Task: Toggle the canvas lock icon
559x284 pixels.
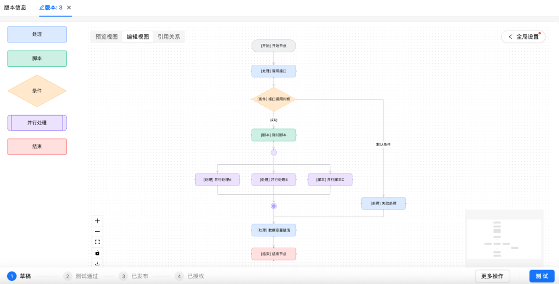Action: (x=97, y=253)
